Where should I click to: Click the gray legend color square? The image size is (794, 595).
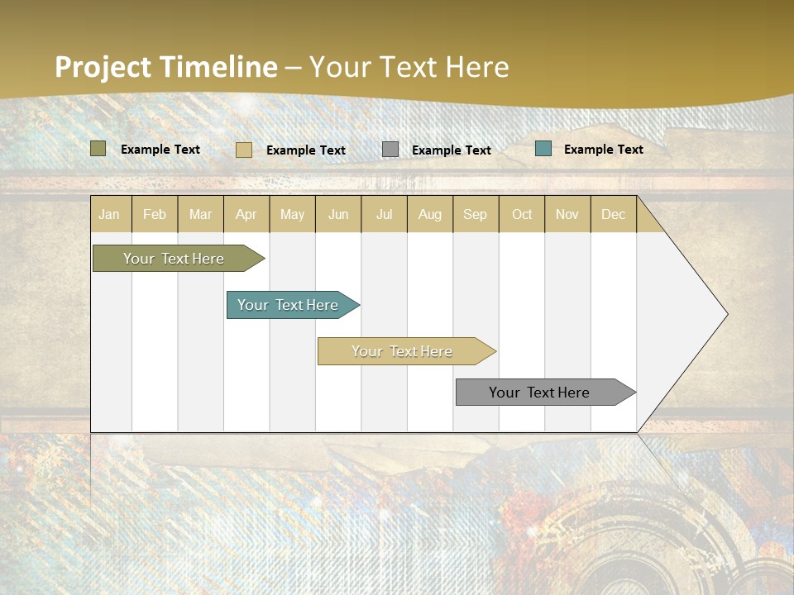click(x=389, y=150)
